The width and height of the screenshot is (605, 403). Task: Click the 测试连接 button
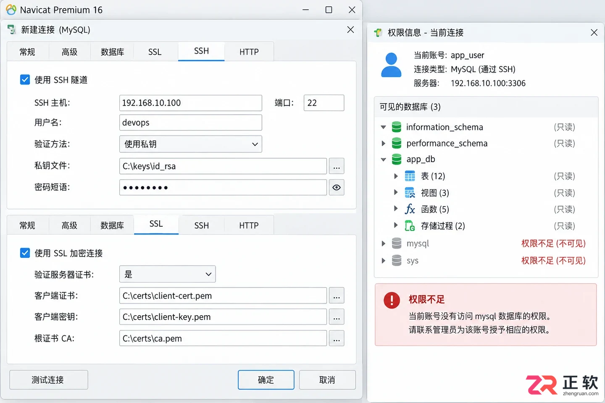pyautogui.click(x=49, y=380)
